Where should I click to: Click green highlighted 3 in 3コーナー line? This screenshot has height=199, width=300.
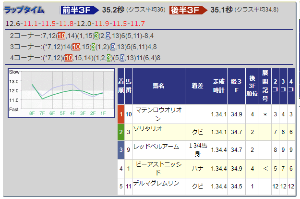click(x=94, y=47)
